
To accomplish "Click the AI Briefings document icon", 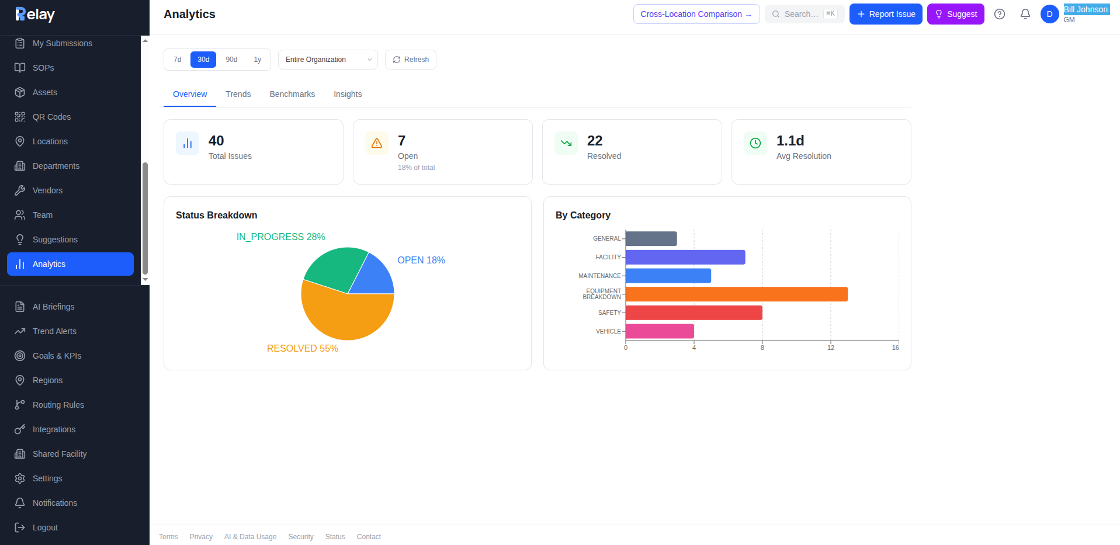I will [x=20, y=307].
